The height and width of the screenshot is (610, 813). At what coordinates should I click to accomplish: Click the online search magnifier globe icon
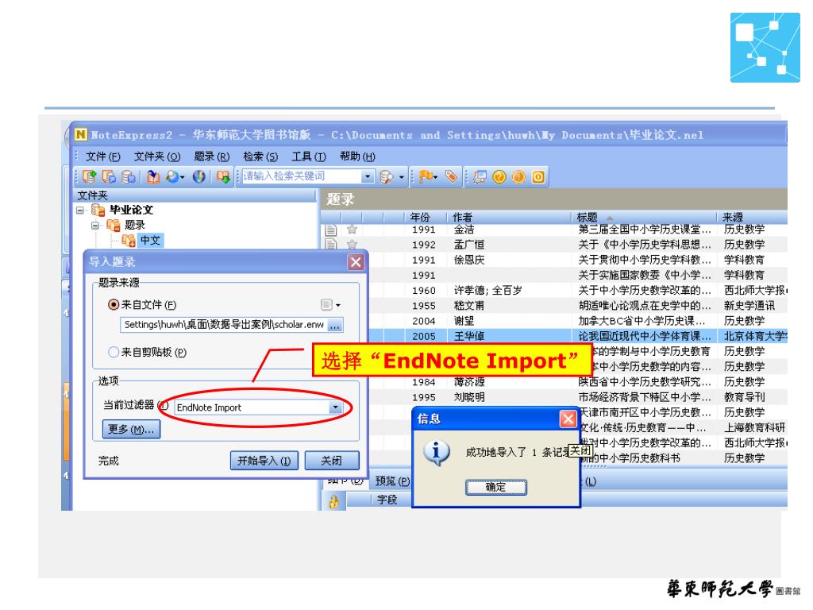click(x=172, y=177)
